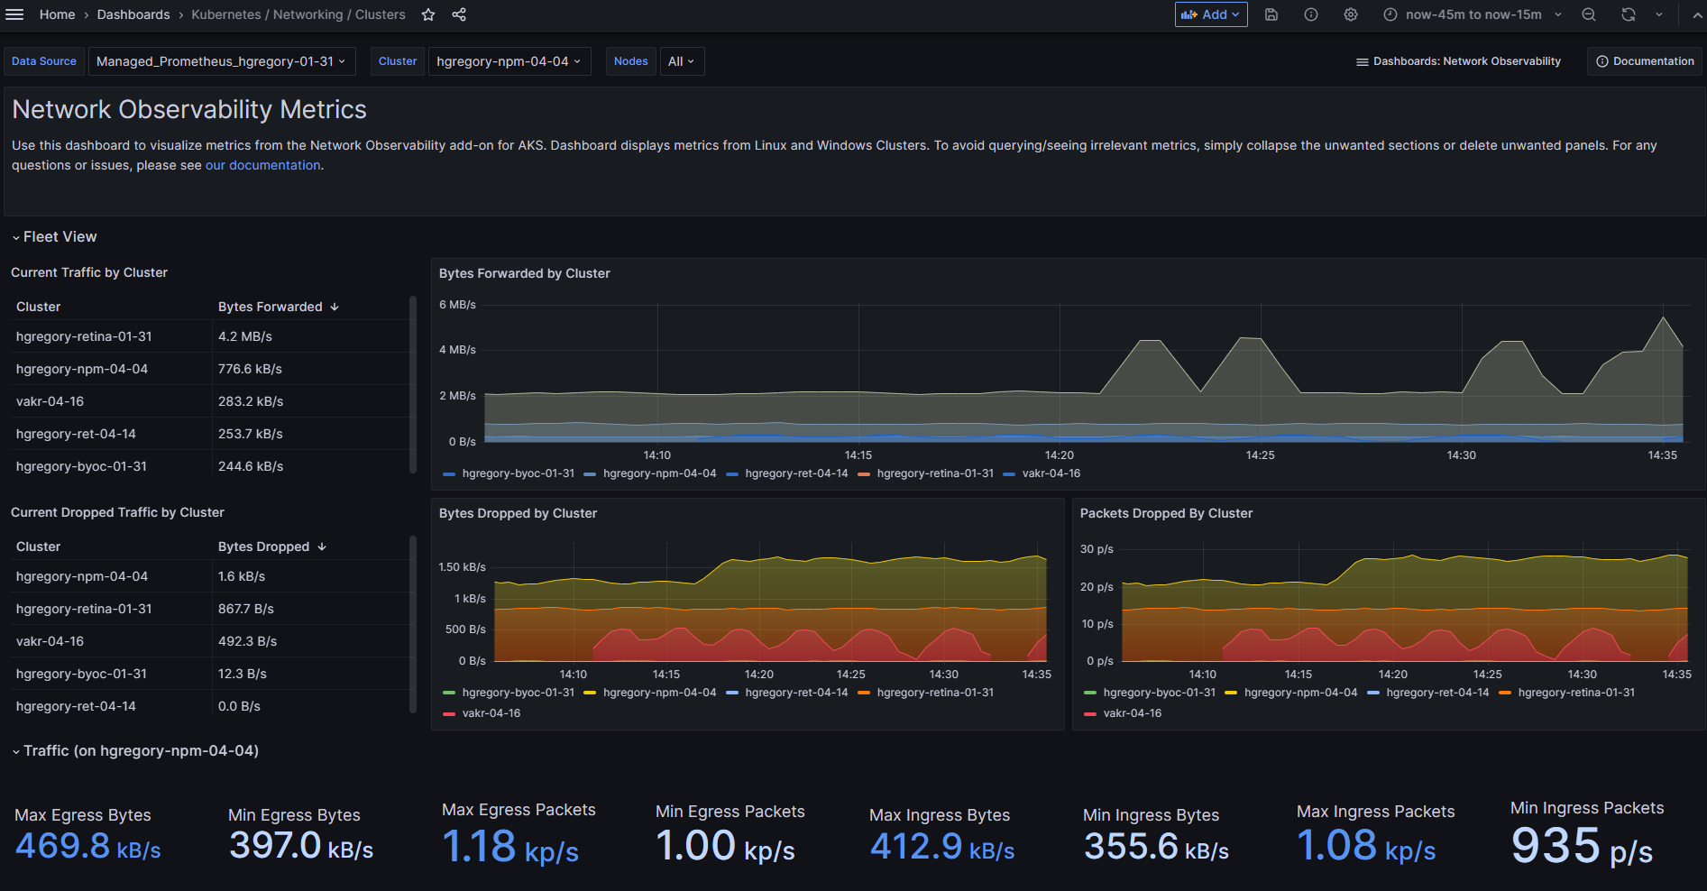Toggle vakr-04-16 series in Bytes Dropped legend

tap(491, 713)
